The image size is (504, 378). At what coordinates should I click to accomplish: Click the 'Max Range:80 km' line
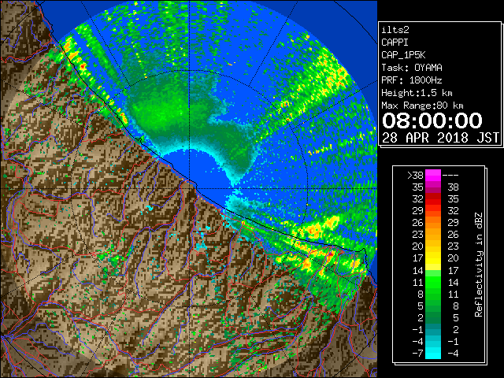point(422,106)
